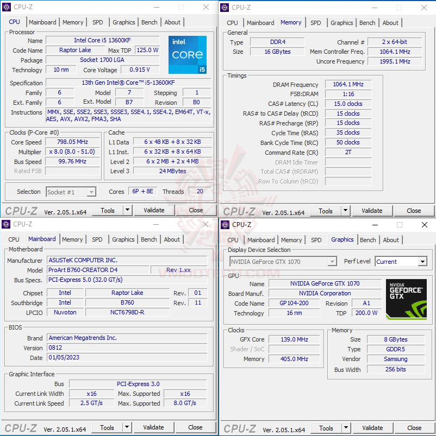Screen dimensions: 436x436
Task: Open About tab in the CPU window
Action: point(172,22)
